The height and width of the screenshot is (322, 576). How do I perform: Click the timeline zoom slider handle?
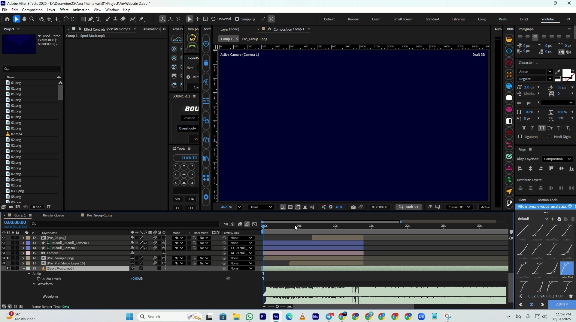(x=277, y=307)
